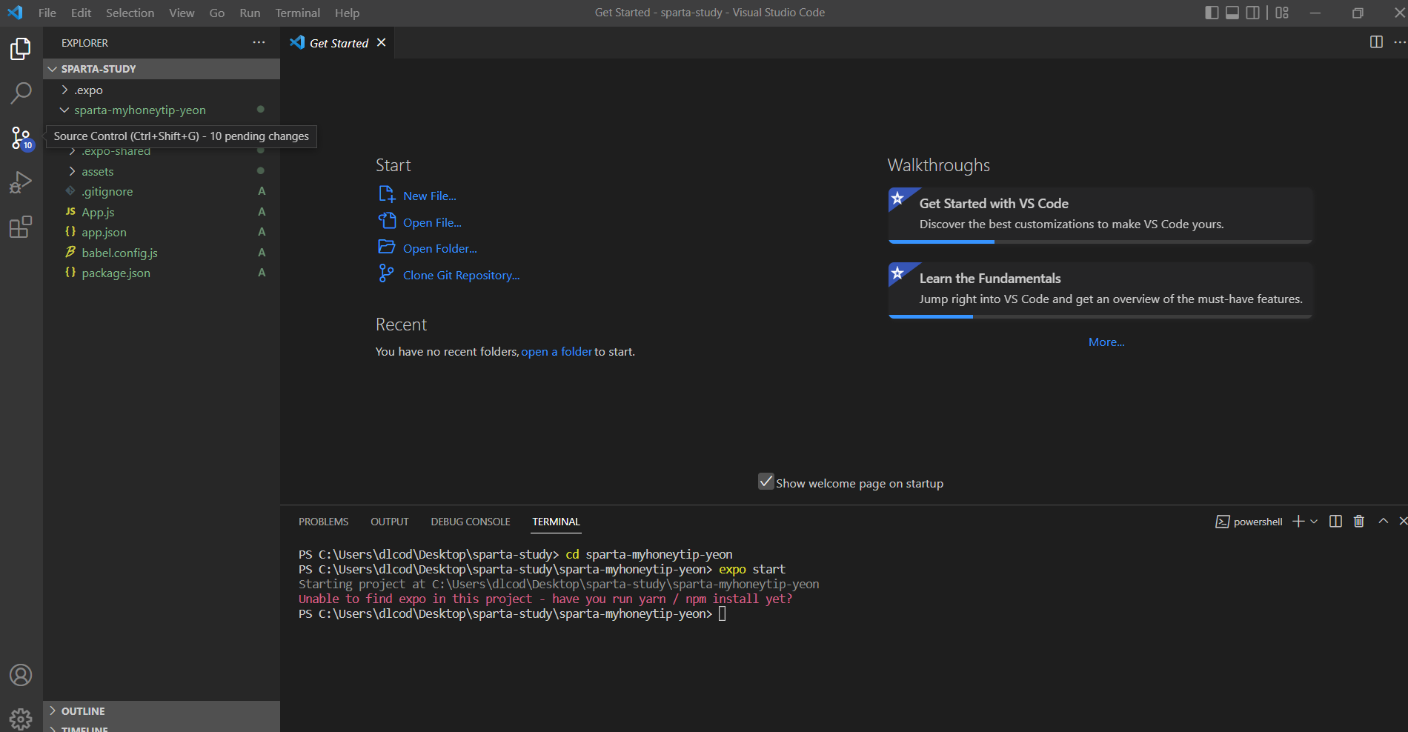Screen dimensions: 1408x732
Task: Open the Edit menu
Action: click(x=81, y=13)
